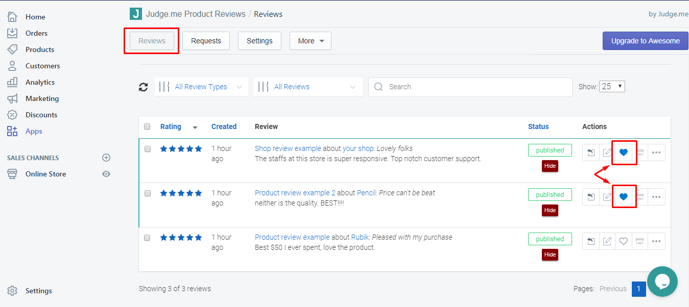Viewport: 689px width, 307px height.
Task: Select all reviews with header checkbox
Action: tap(148, 126)
